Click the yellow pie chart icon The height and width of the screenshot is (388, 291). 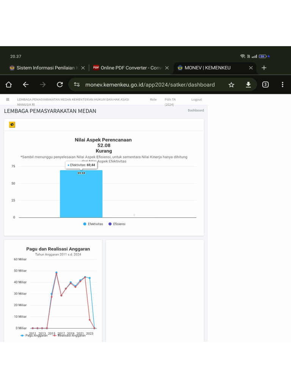coord(12,124)
